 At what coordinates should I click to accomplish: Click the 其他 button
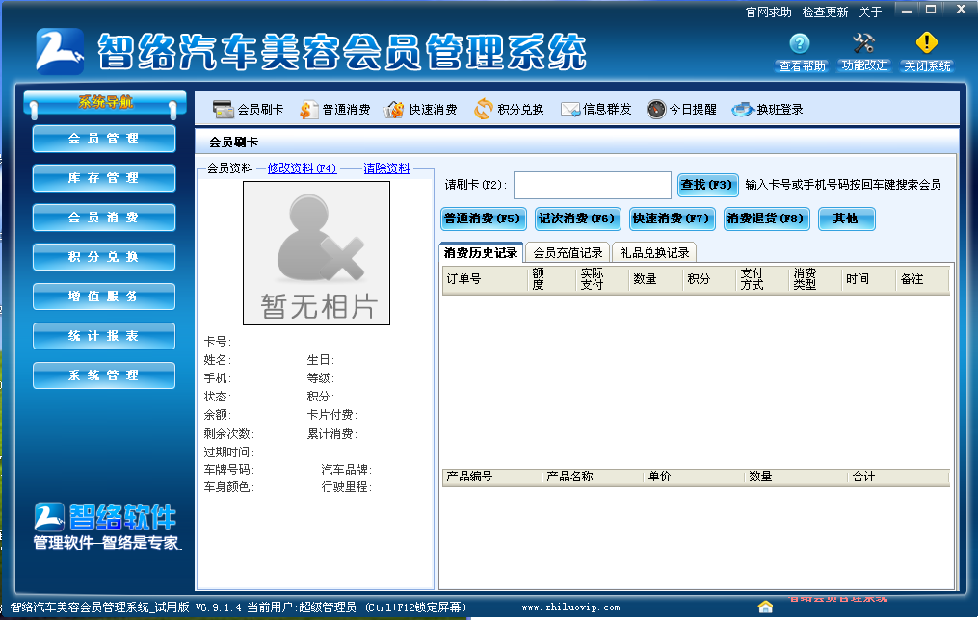(x=846, y=219)
